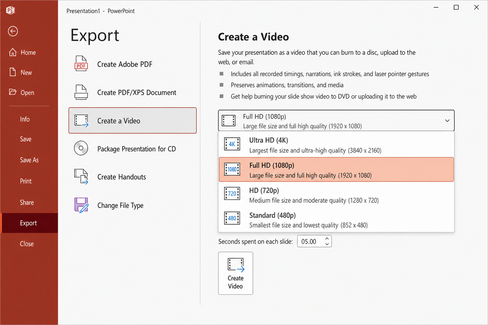Click the Create a Video filmstrip icon

click(81, 121)
